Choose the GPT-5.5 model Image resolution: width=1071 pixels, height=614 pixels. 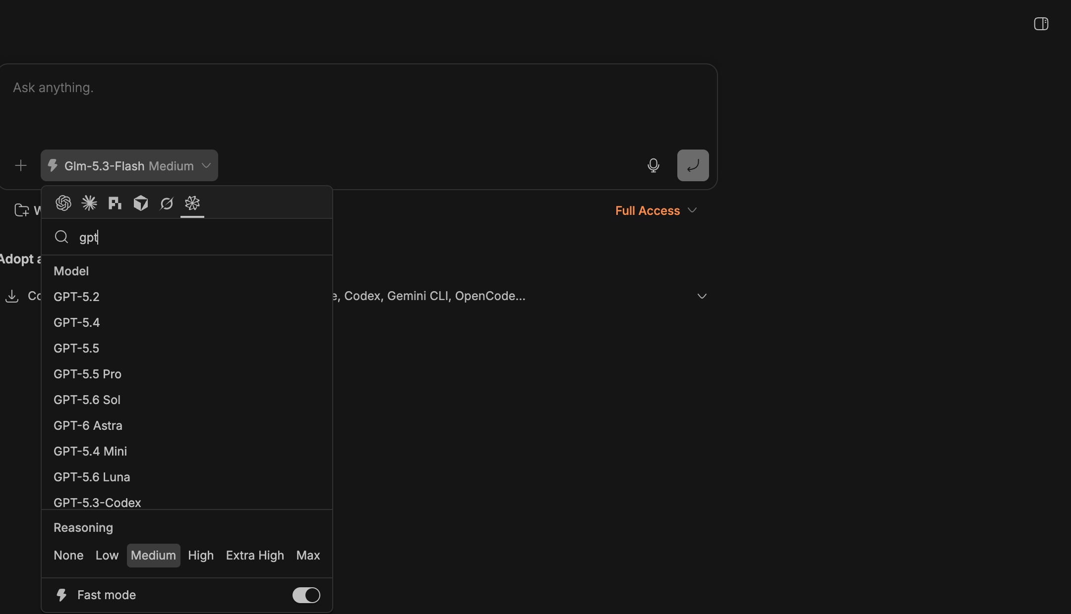coord(187,348)
